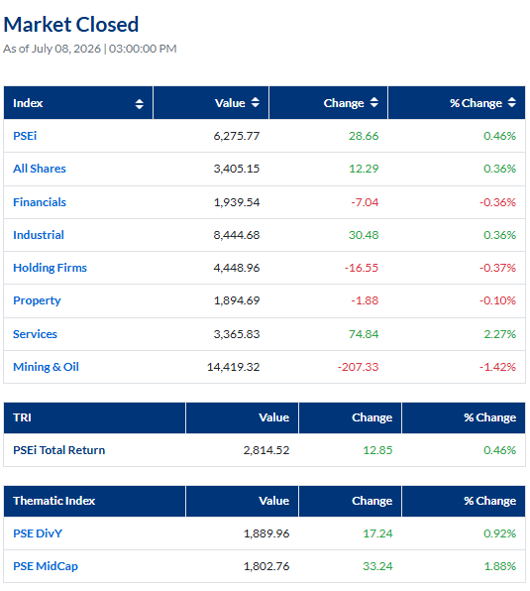
Task: Select Mining & Oil change -207.33
Action: click(x=358, y=367)
